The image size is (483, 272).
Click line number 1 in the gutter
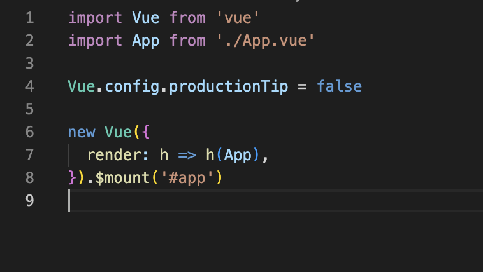point(30,18)
